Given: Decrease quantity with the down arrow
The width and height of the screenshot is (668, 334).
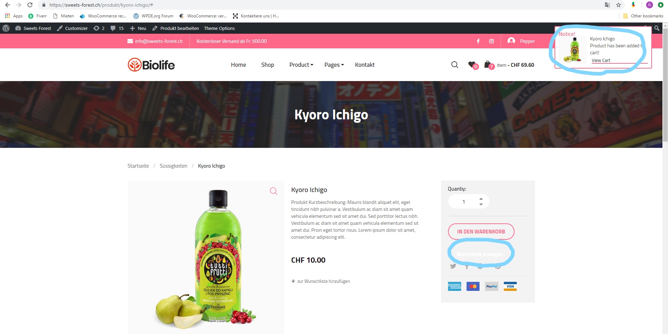Looking at the screenshot, I should pos(481,205).
